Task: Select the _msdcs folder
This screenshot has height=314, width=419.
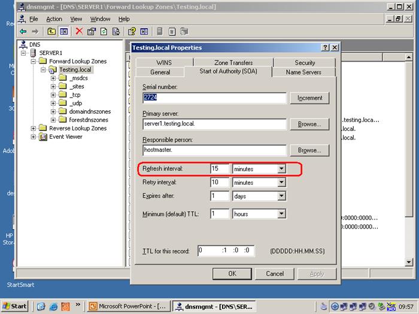Action: [x=78, y=78]
